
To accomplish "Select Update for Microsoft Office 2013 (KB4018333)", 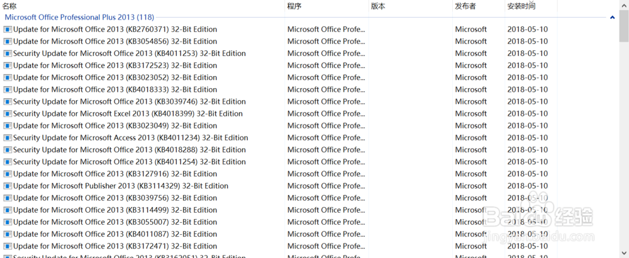I will [115, 89].
